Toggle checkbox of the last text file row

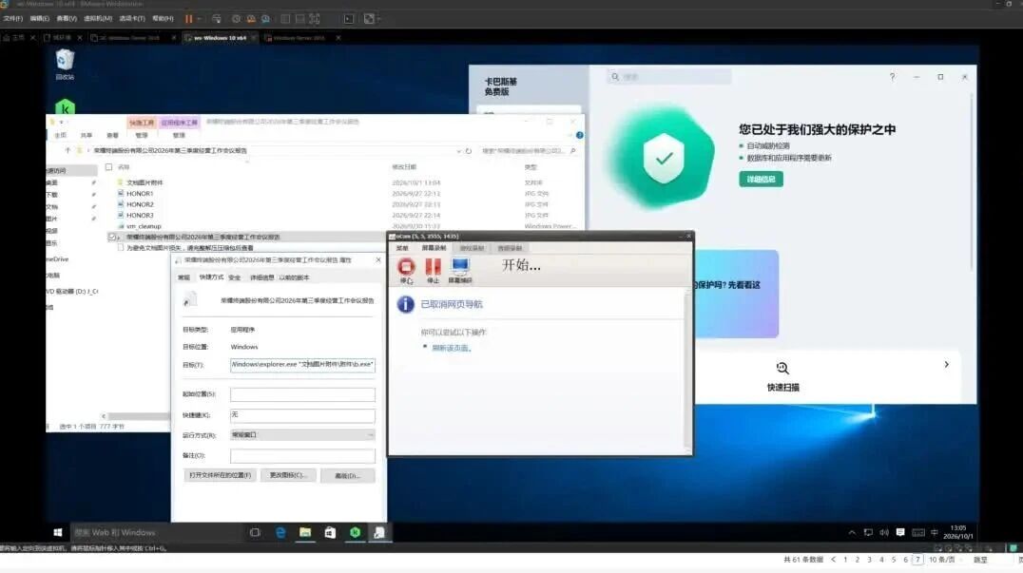tap(121, 248)
